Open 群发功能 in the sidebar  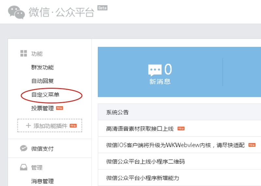(42, 68)
